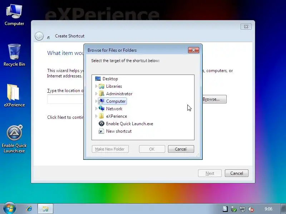
Task: Click the Browse... button in wizard
Action: point(214,99)
